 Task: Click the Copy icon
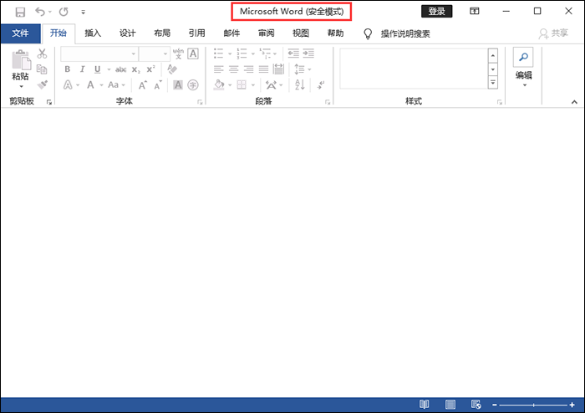tap(42, 69)
